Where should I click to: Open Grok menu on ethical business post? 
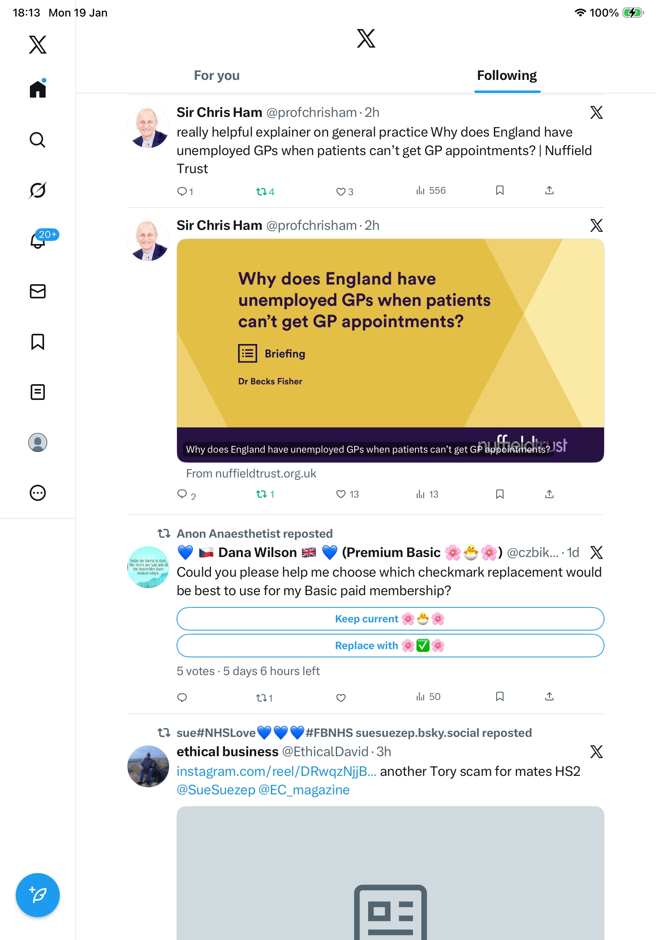coord(596,752)
